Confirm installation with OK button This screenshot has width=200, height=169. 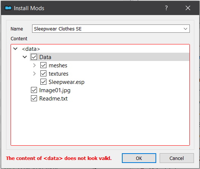point(139,158)
